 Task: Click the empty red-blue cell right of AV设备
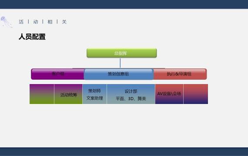pos(196,94)
